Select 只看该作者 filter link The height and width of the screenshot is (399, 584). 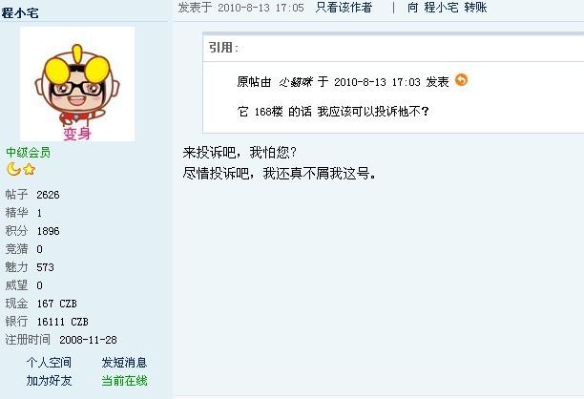(344, 8)
